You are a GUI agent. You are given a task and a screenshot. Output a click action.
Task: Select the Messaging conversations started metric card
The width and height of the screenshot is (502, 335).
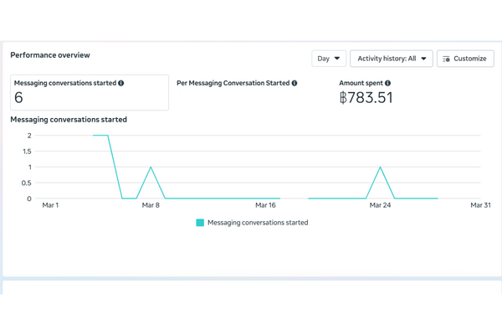[x=90, y=92]
